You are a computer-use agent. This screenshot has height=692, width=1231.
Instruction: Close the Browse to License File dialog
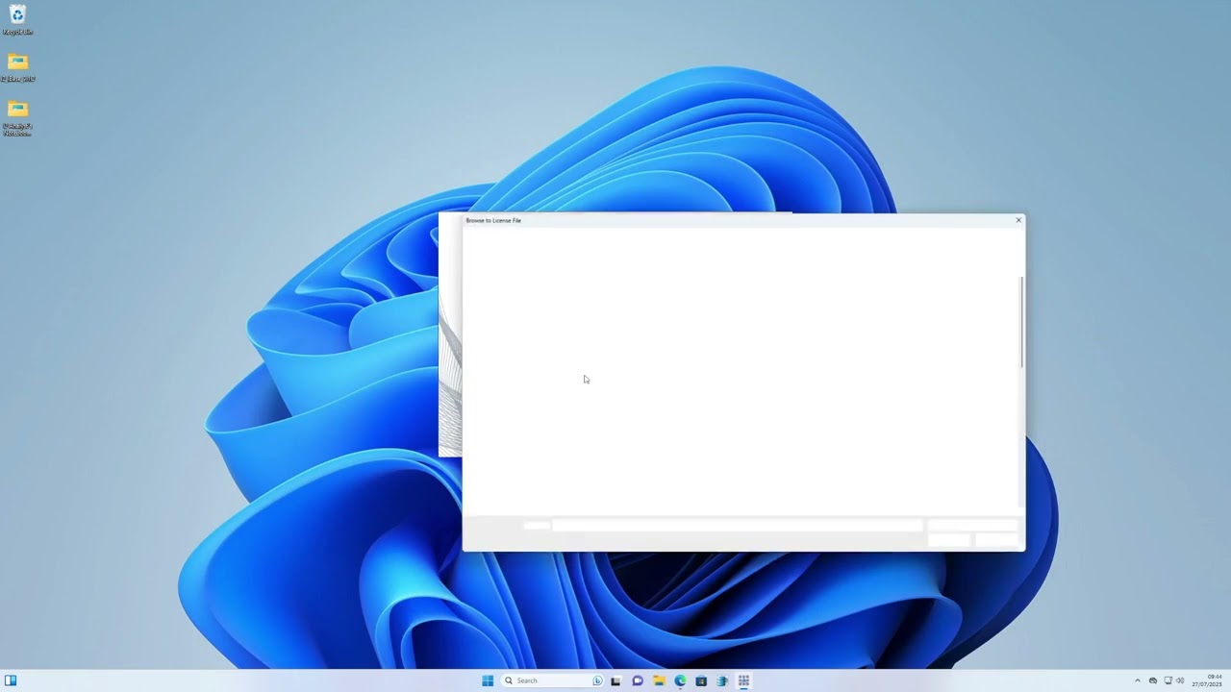click(1018, 220)
